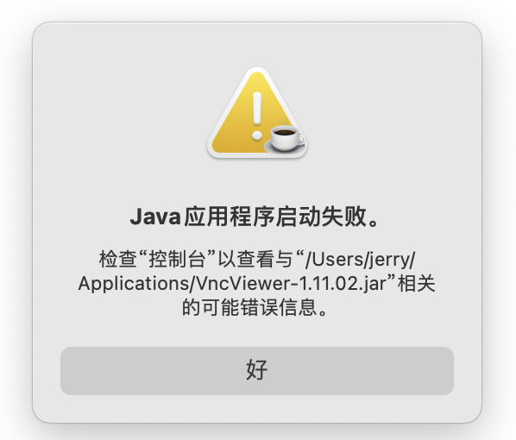This screenshot has height=440, width=516.
Task: Click the Java coffee cup badge
Action: pyautogui.click(x=286, y=137)
